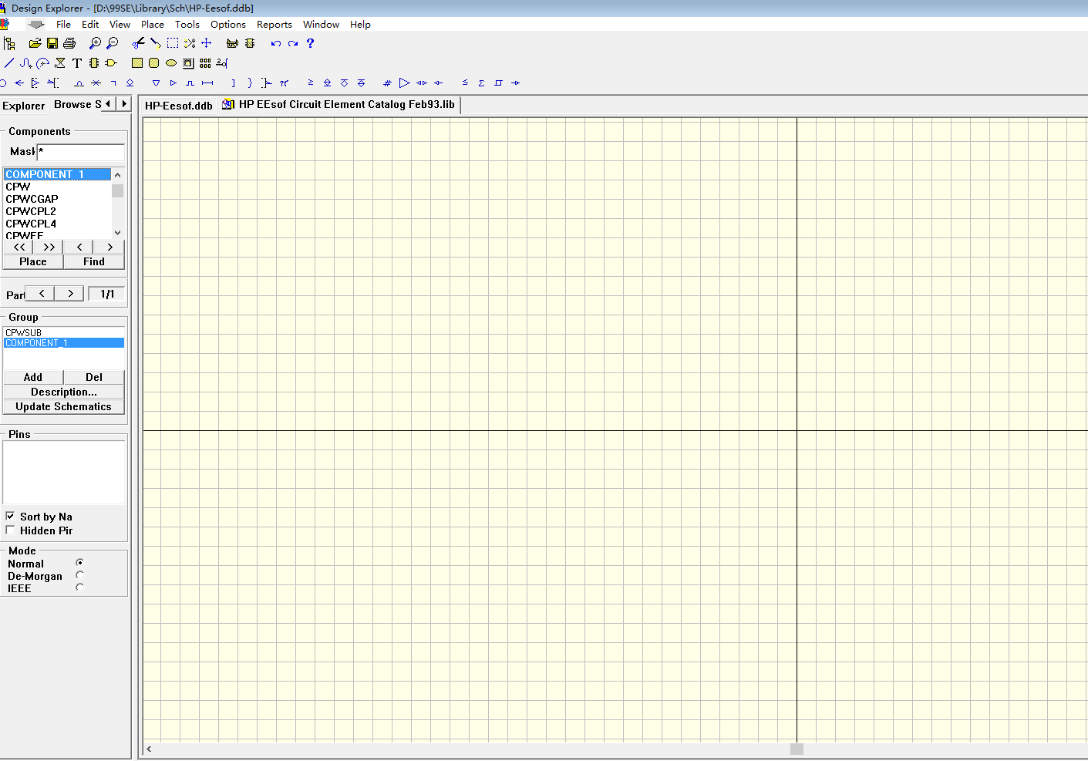Select the IEEE mode radio button
This screenshot has width=1088, height=761.
pos(79,588)
